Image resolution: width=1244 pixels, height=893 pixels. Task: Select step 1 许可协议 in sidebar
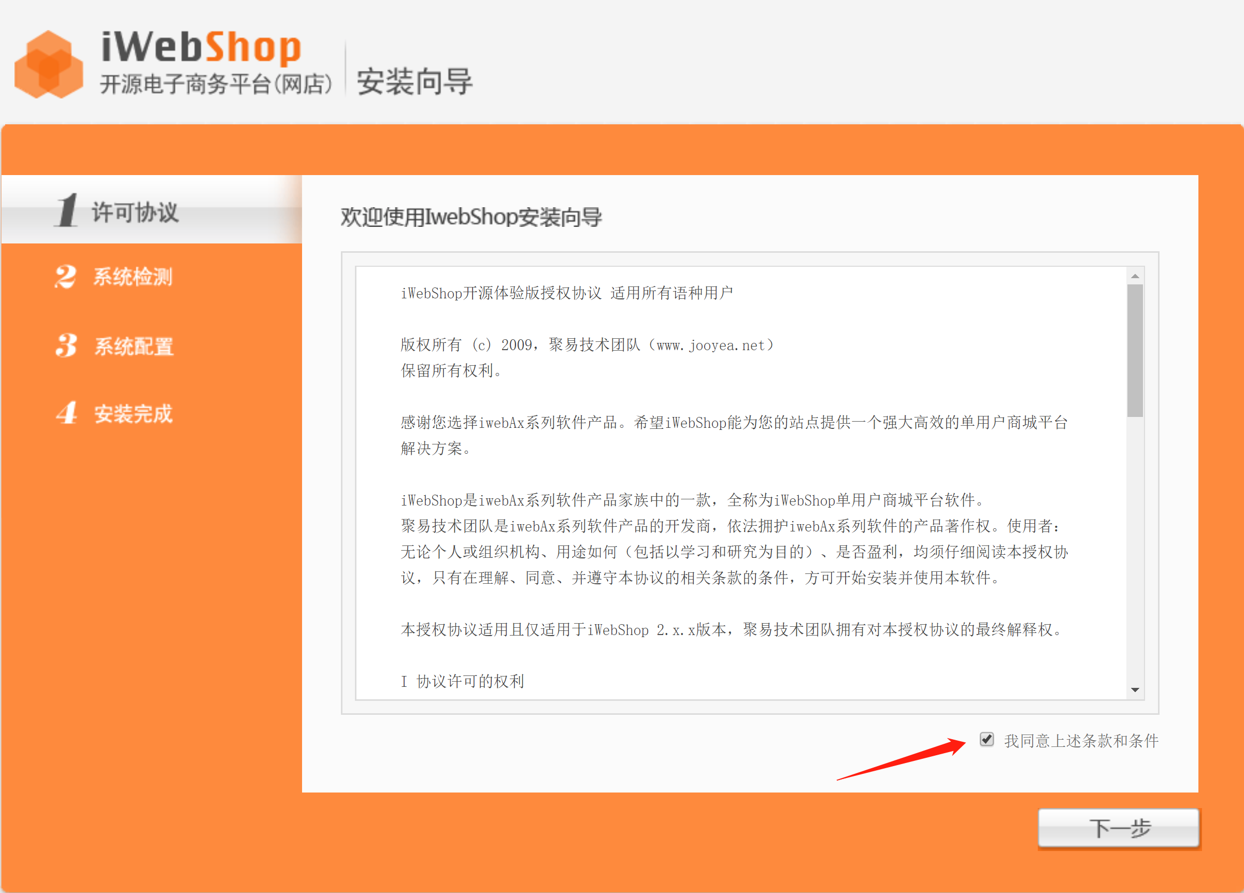pos(151,210)
